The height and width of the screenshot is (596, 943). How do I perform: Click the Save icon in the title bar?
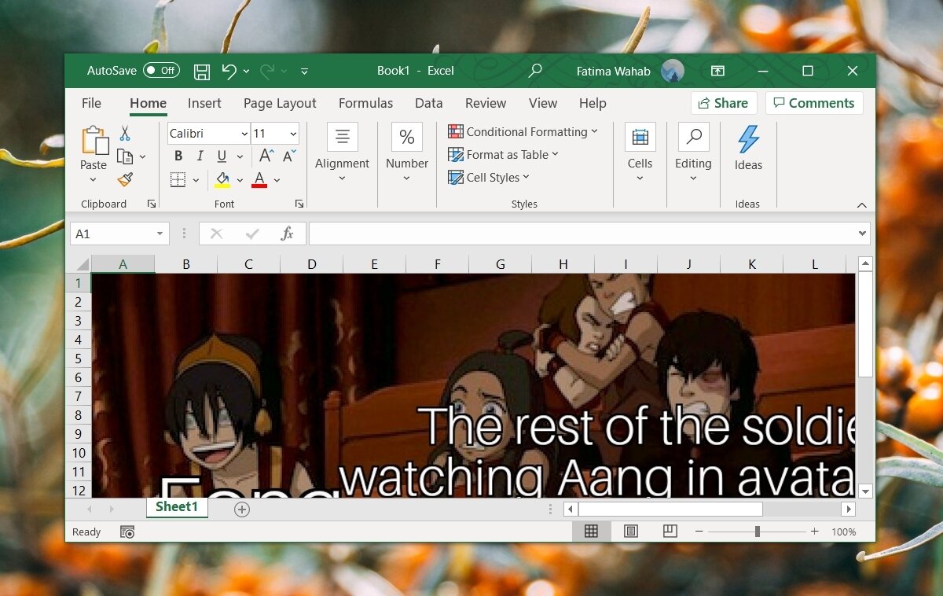coord(201,71)
